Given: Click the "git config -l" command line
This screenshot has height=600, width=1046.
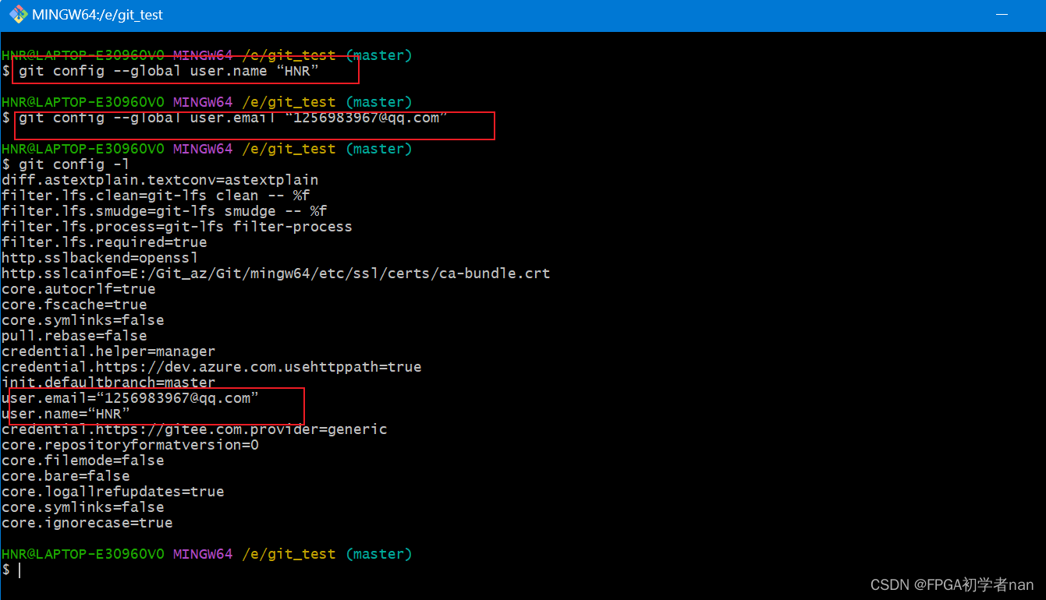Looking at the screenshot, I should click(x=74, y=164).
